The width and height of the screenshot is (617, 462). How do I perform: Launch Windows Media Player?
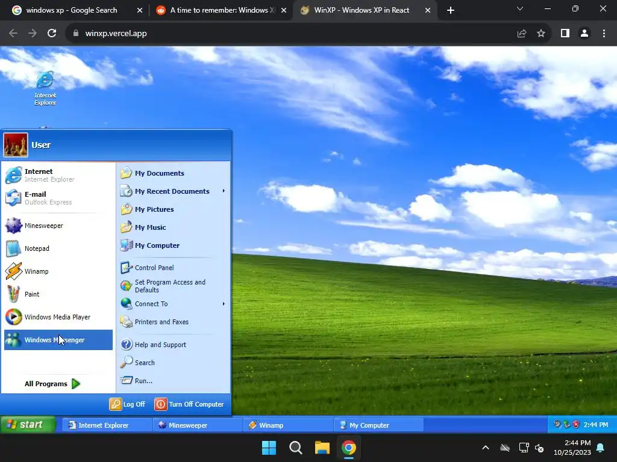(x=58, y=316)
